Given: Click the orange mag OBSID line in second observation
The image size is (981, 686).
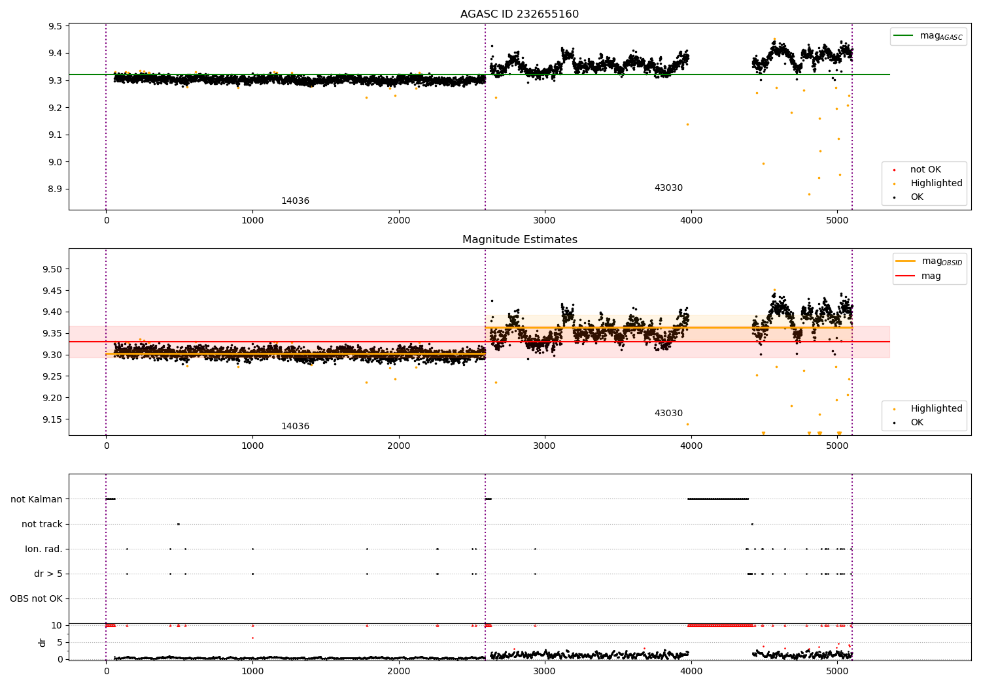Looking at the screenshot, I should pyautogui.click(x=668, y=327).
